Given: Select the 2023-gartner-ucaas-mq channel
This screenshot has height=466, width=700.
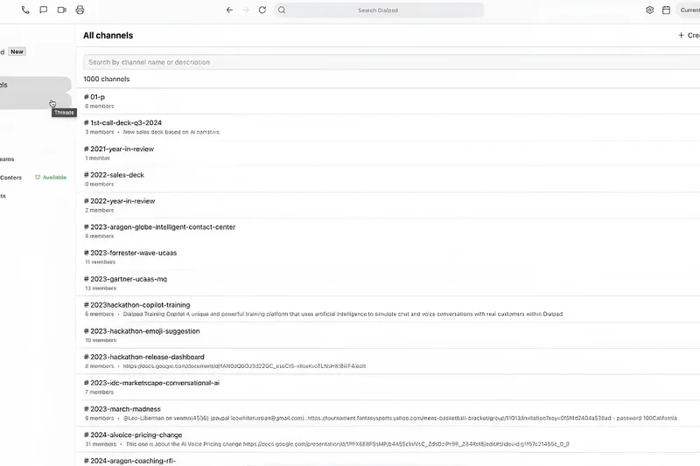Looking at the screenshot, I should (128, 279).
